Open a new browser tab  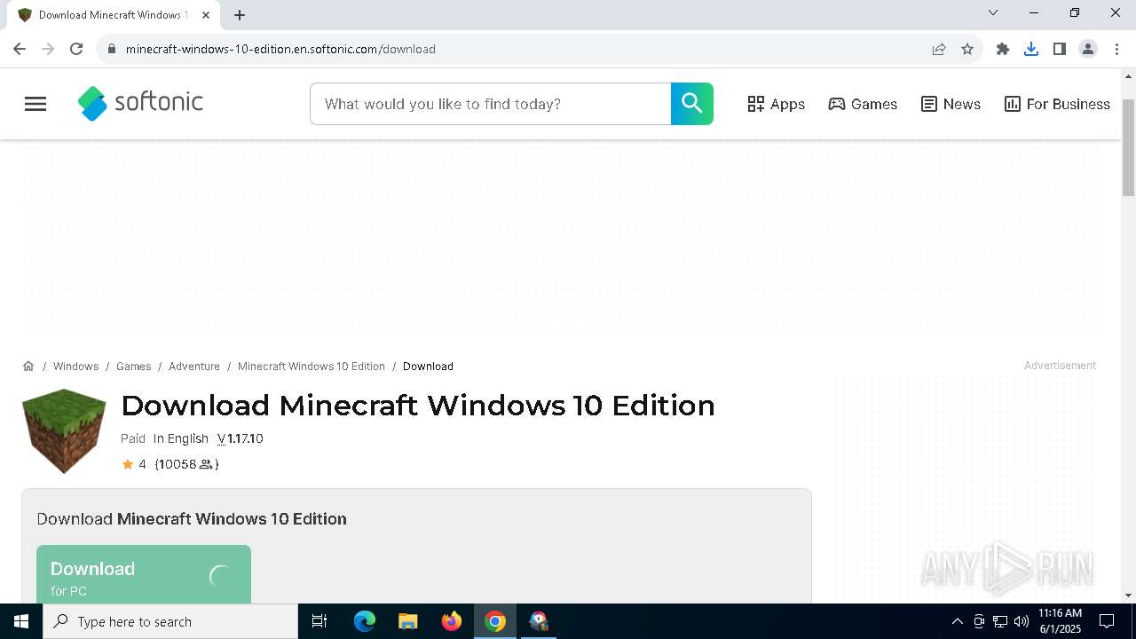pos(240,15)
